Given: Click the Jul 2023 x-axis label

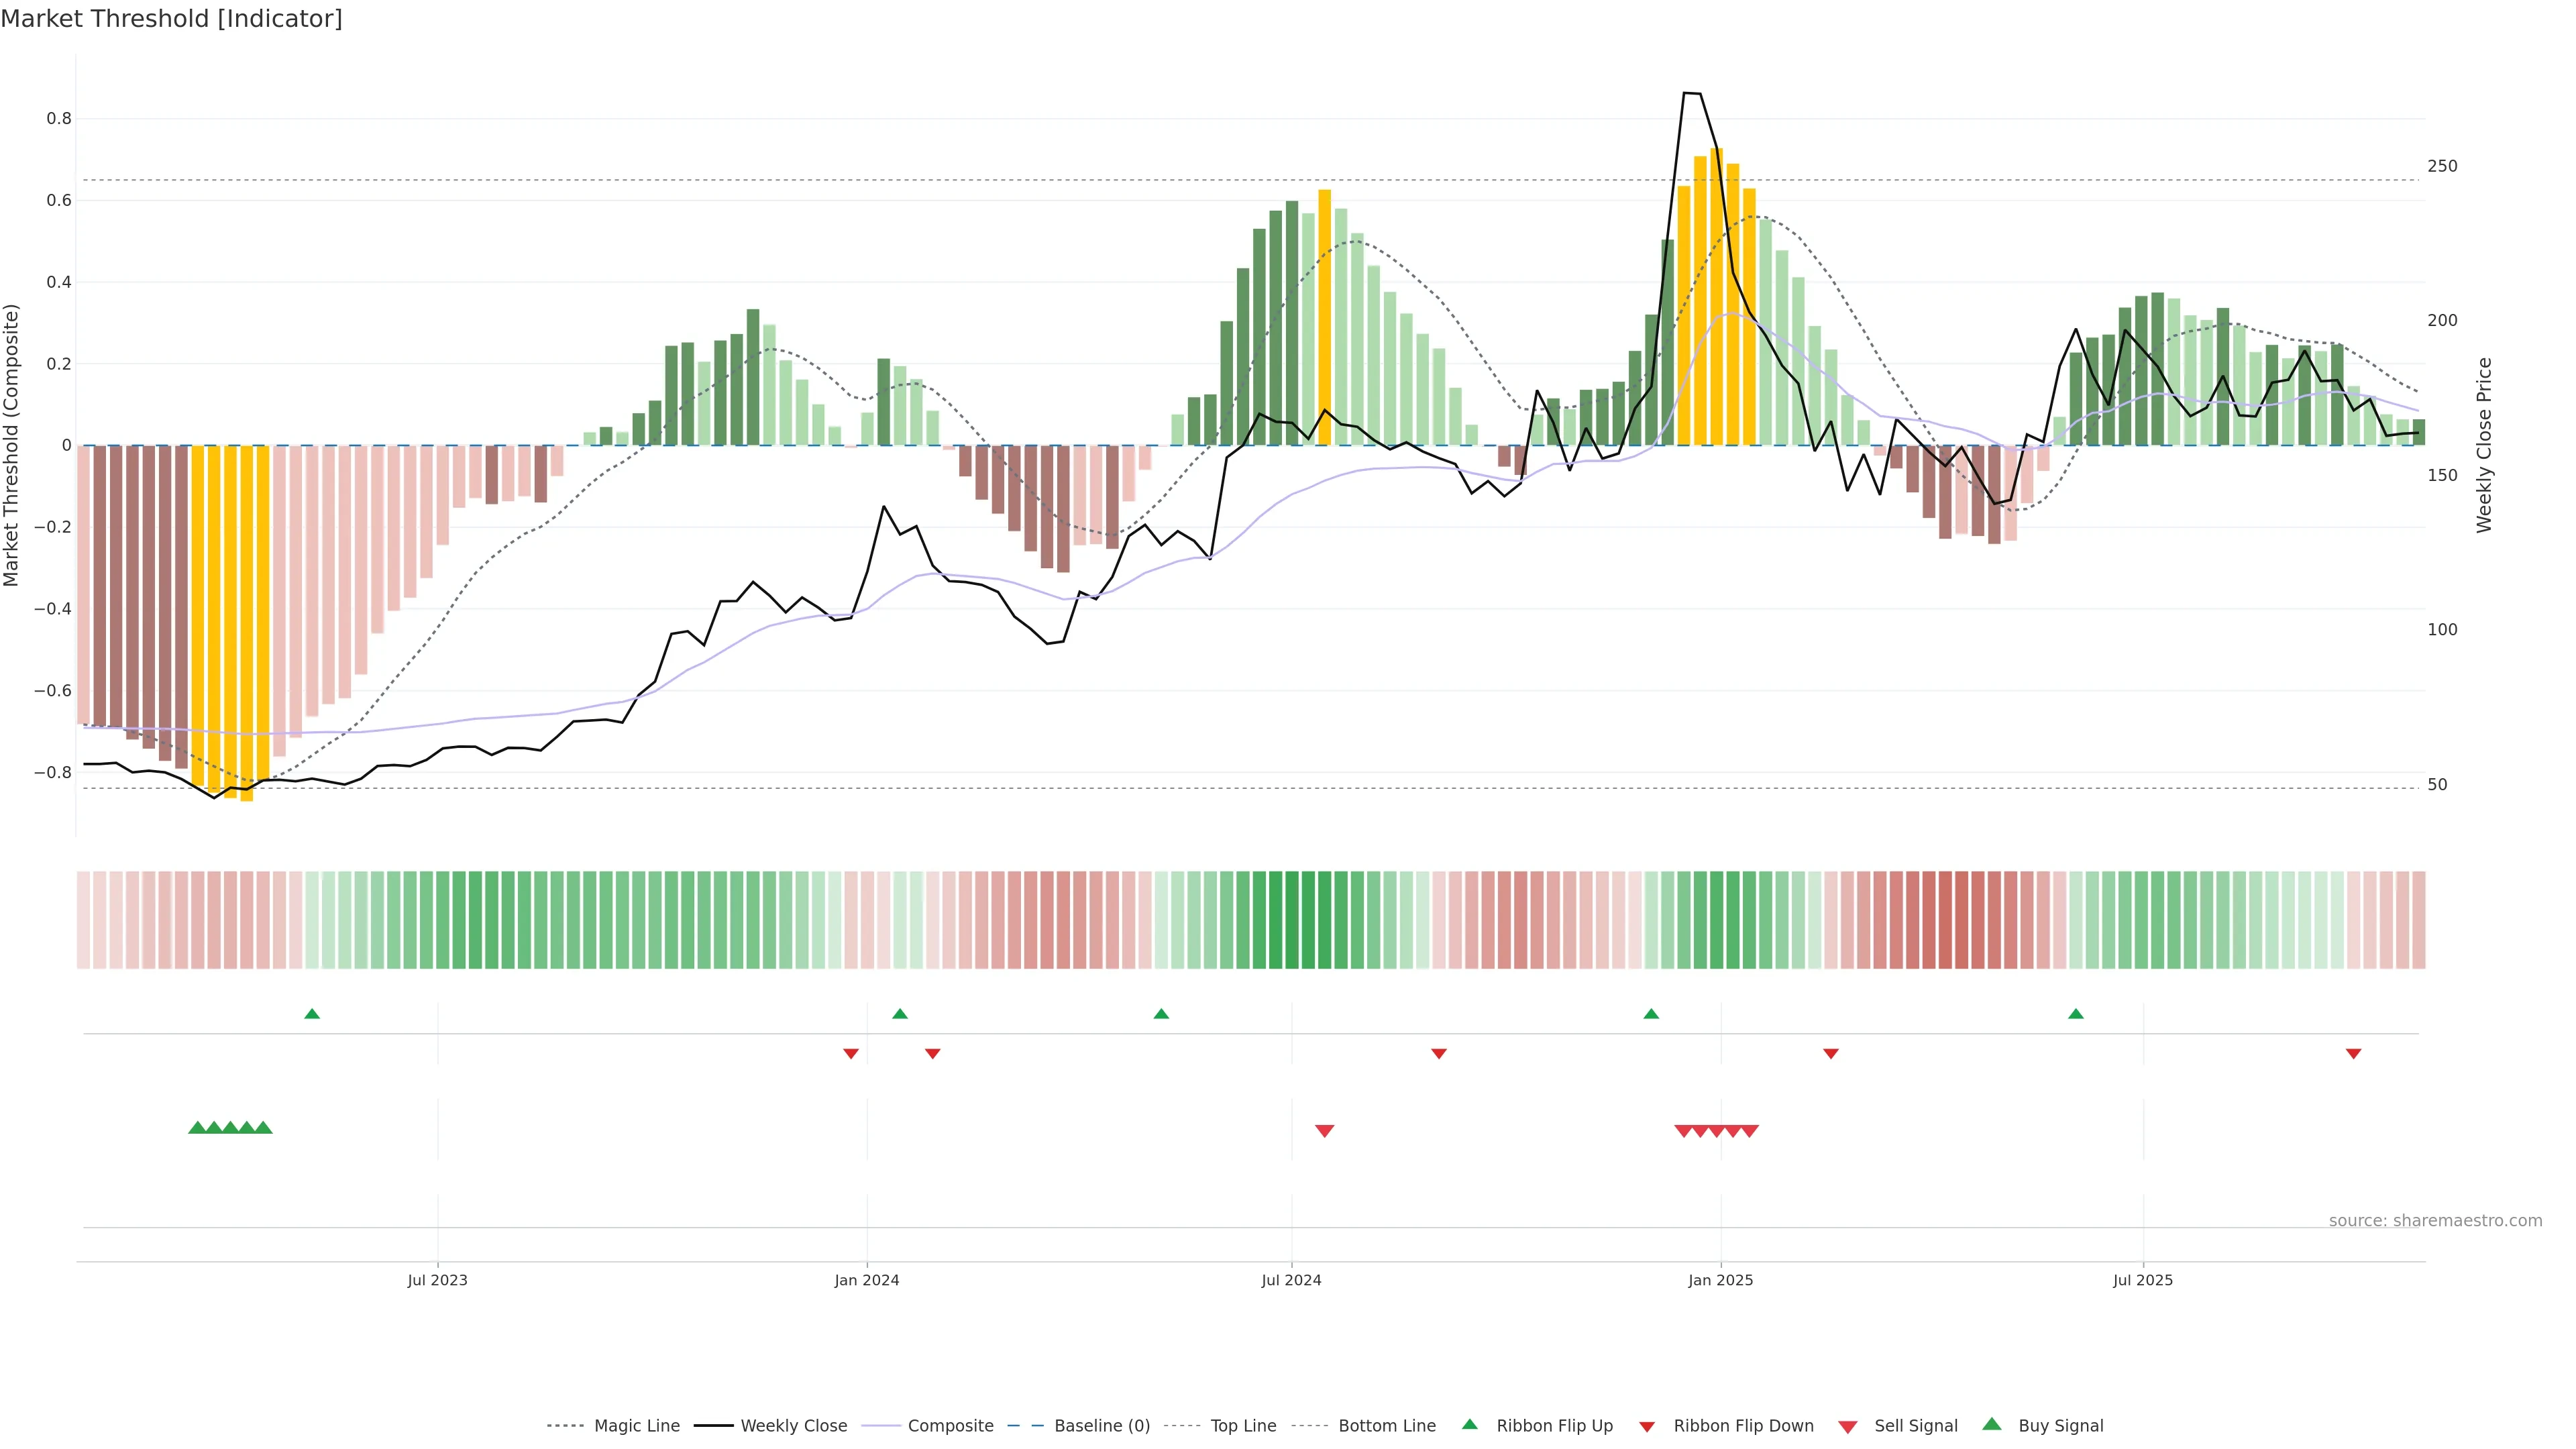Looking at the screenshot, I should tap(437, 1280).
